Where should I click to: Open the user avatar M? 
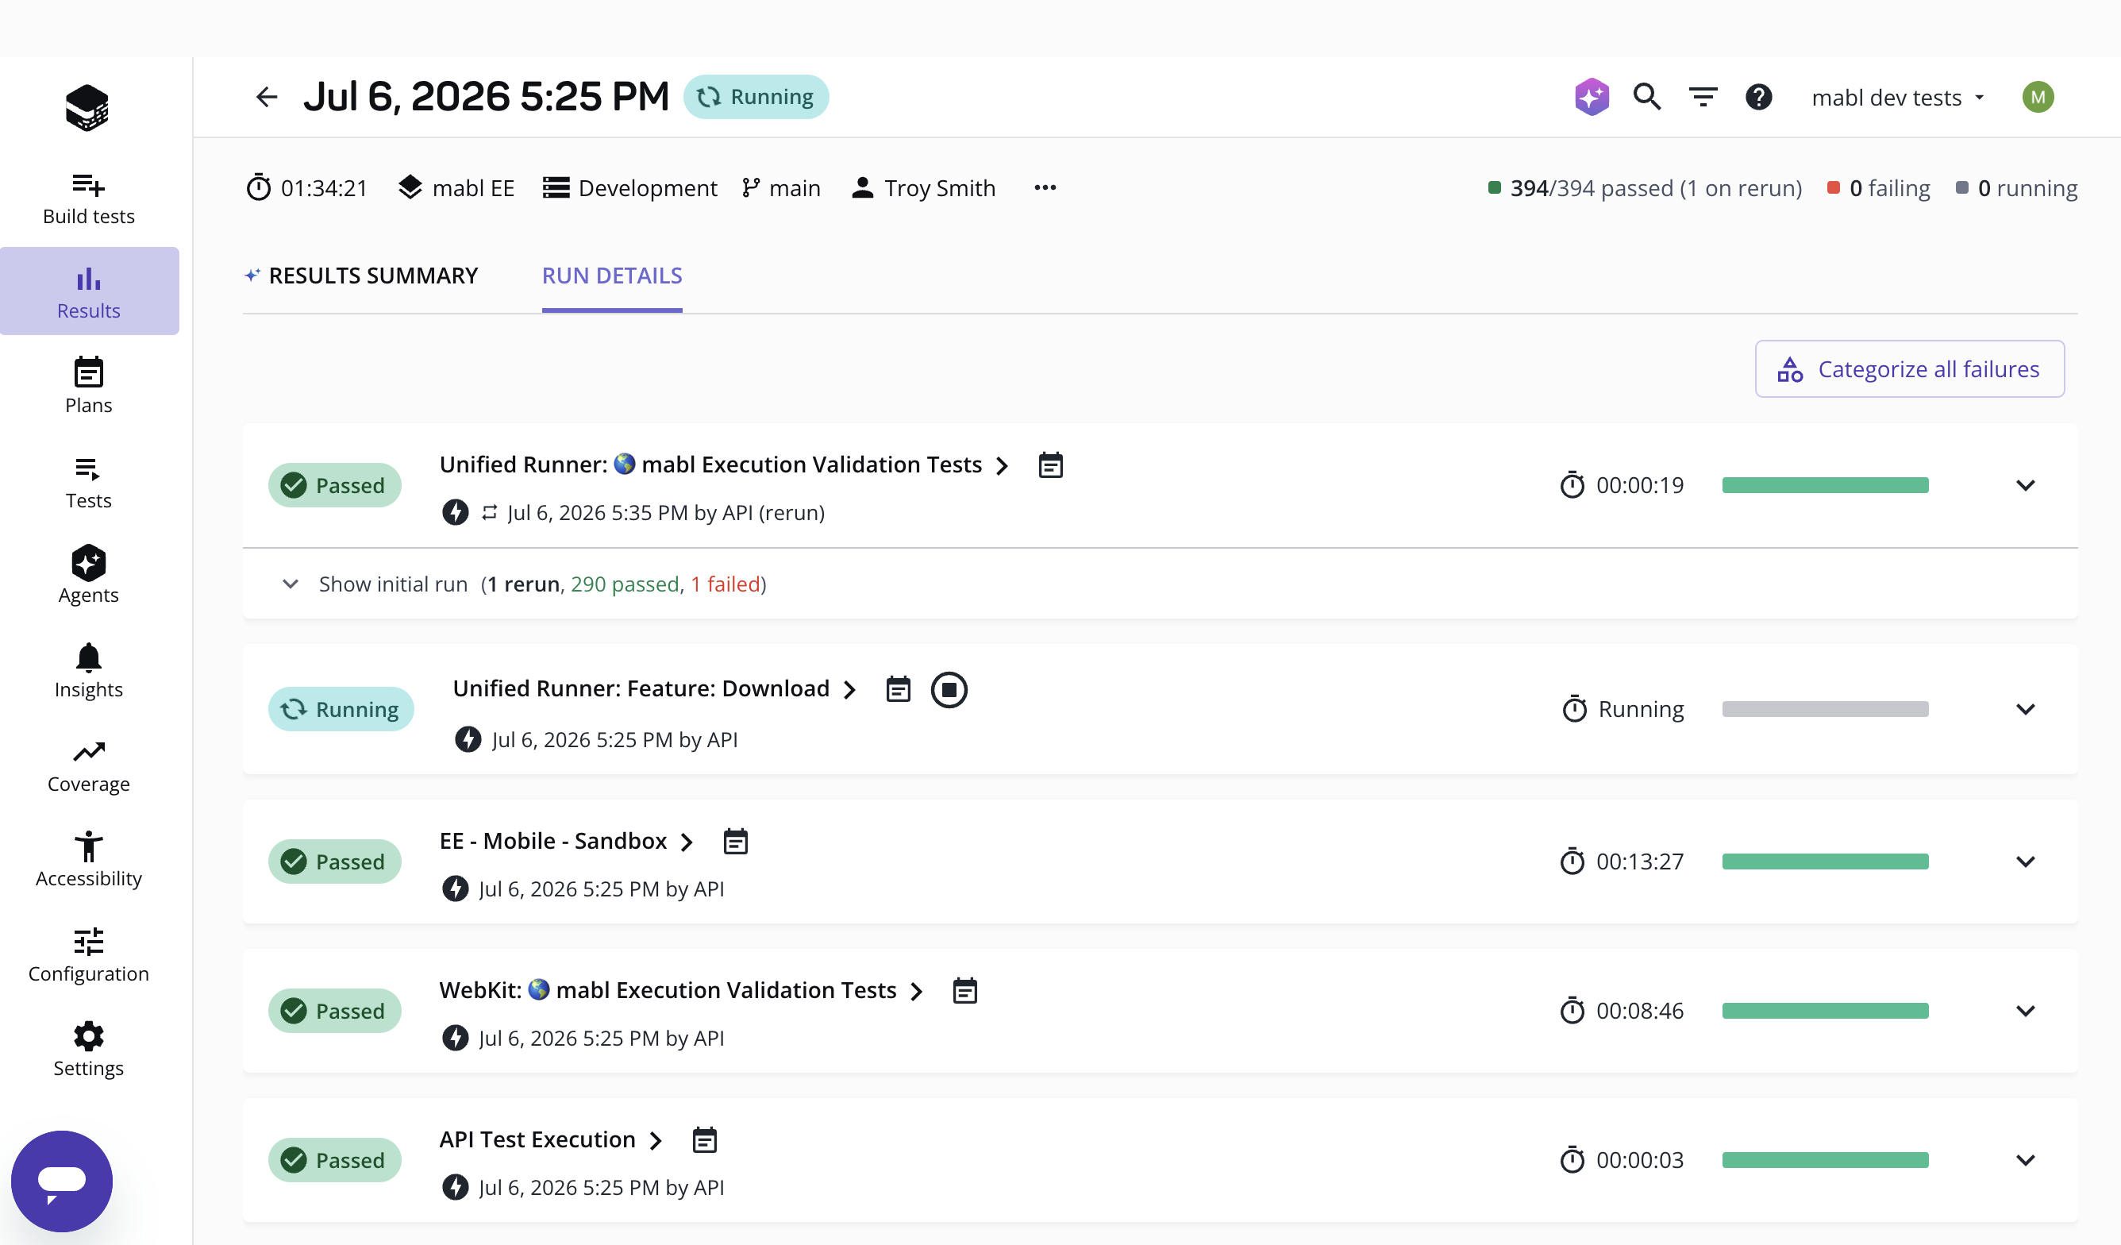2038,97
